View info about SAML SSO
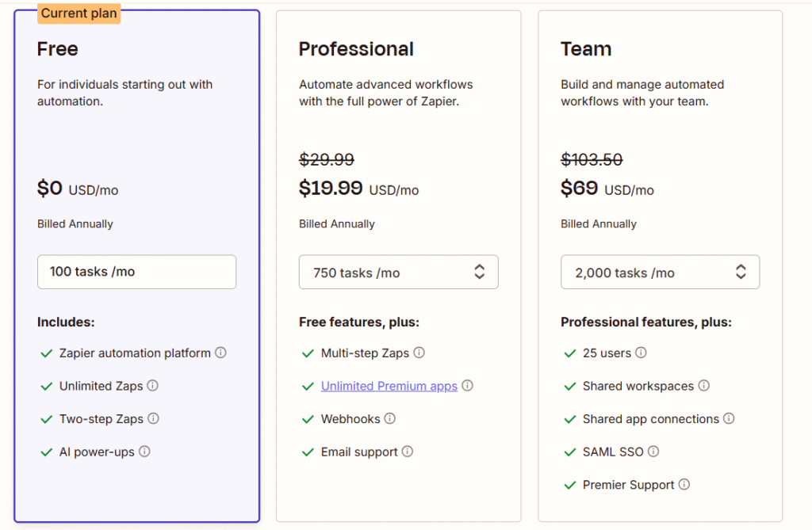Screen dimensions: 812x530 tap(653, 452)
